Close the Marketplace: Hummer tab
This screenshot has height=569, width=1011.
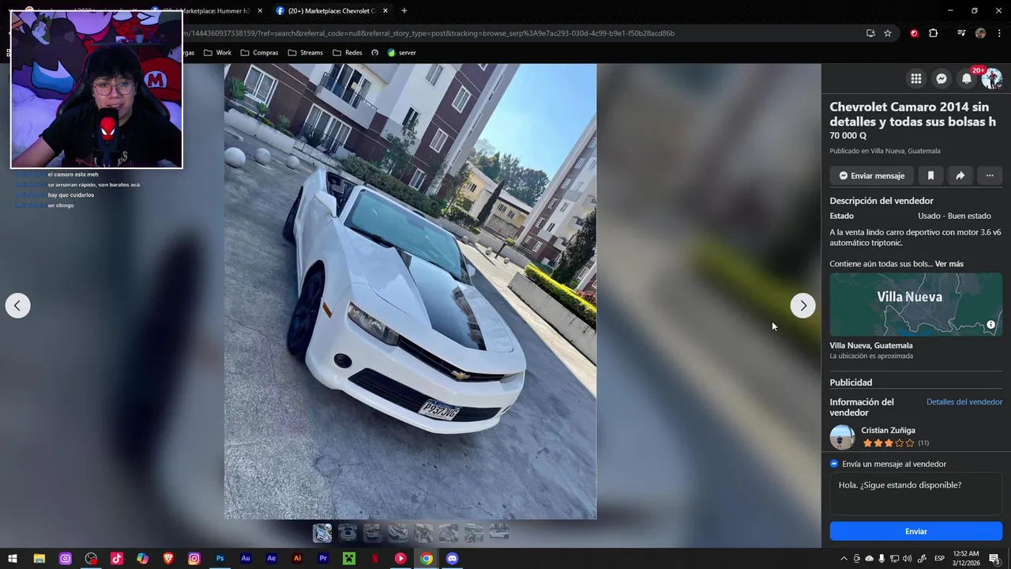click(260, 11)
